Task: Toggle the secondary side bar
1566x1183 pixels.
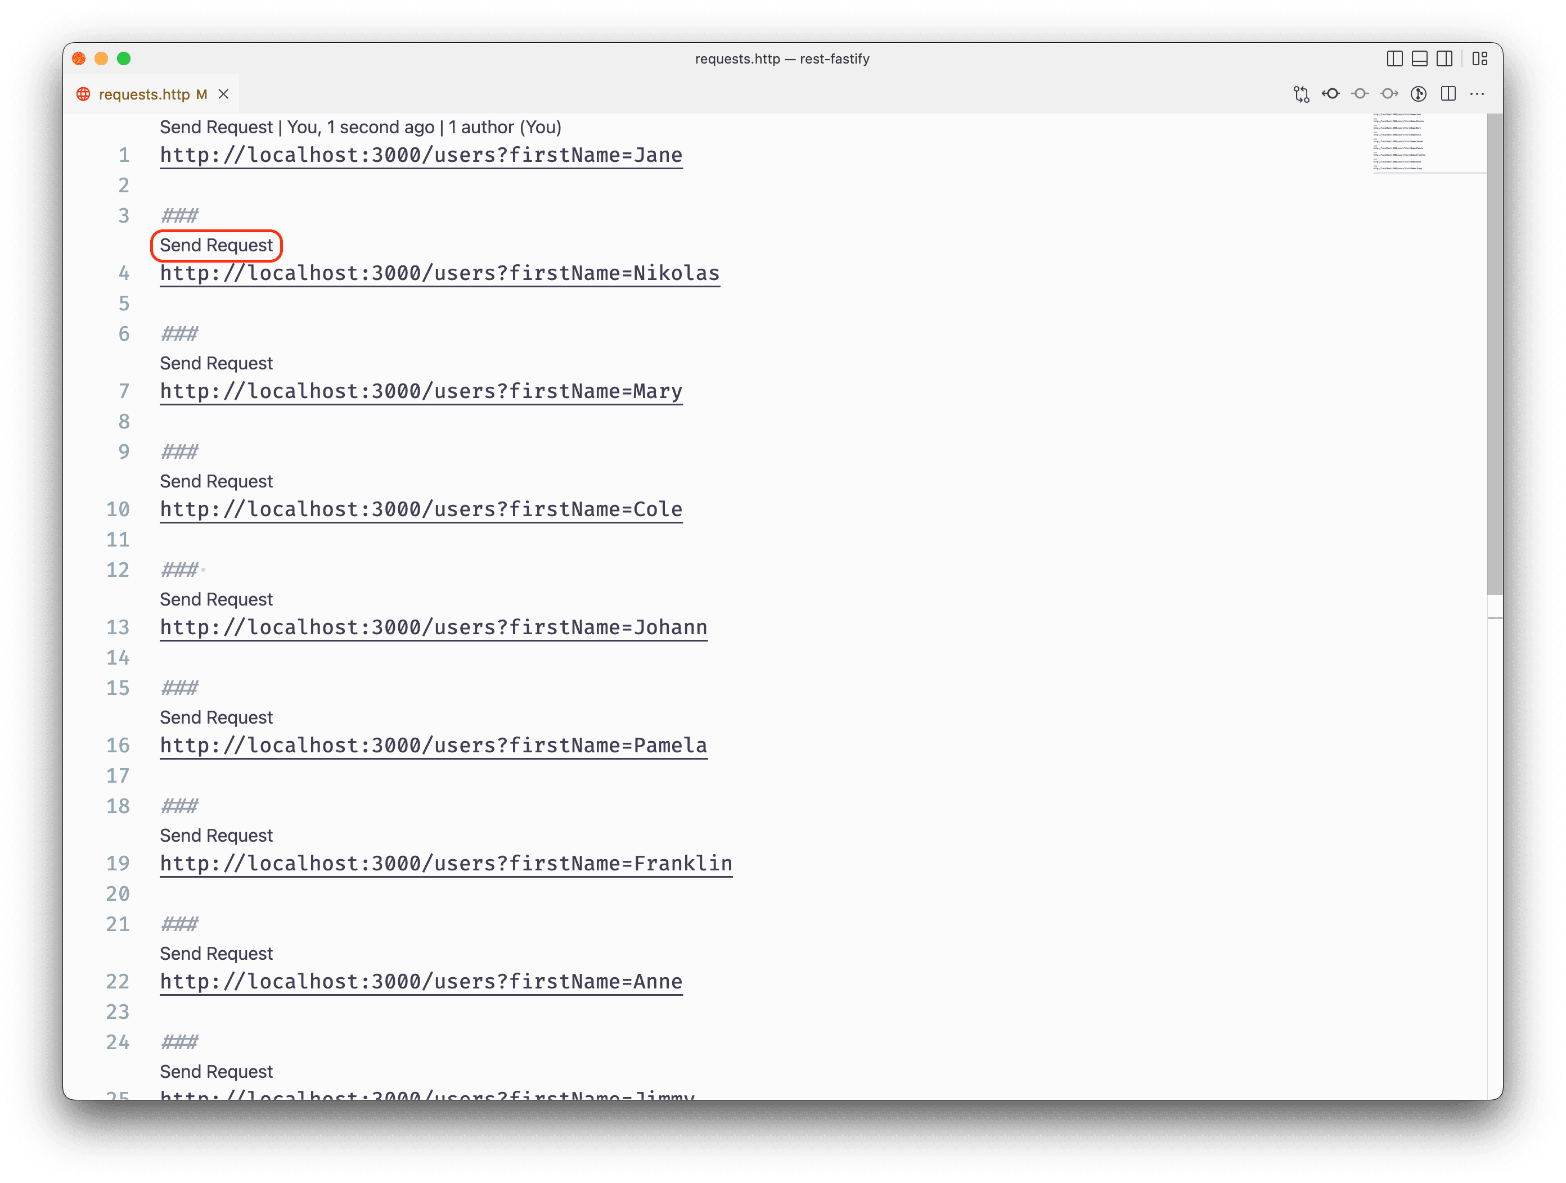Action: pyautogui.click(x=1444, y=58)
